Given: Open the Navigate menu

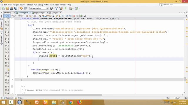Looking at the screenshot, I should tap(16, 5).
